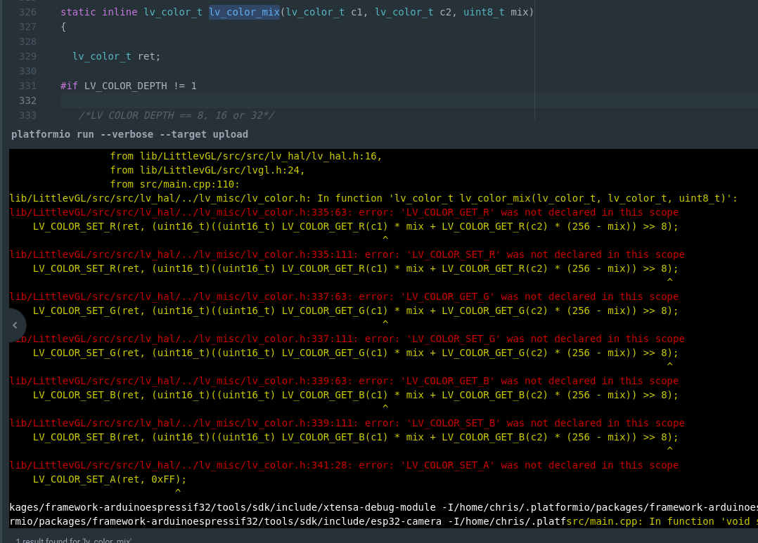This screenshot has width=758, height=543.
Task: Click the '/*LV COLOR DEPTH == 8, 16 or 32*/' comment
Action: 176,115
